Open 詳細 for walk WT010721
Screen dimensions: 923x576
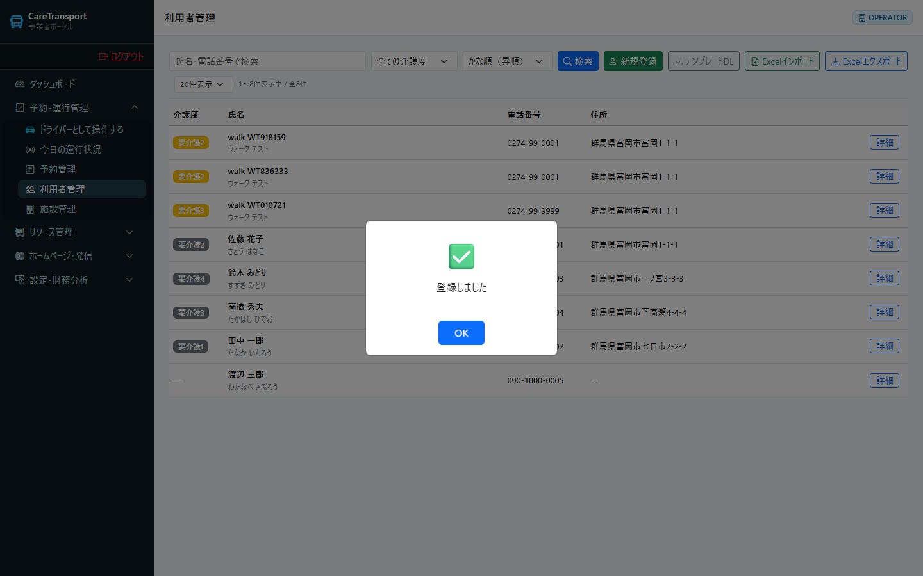tap(885, 210)
